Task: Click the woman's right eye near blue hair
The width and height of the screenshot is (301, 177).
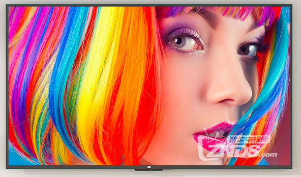Action: point(247,50)
